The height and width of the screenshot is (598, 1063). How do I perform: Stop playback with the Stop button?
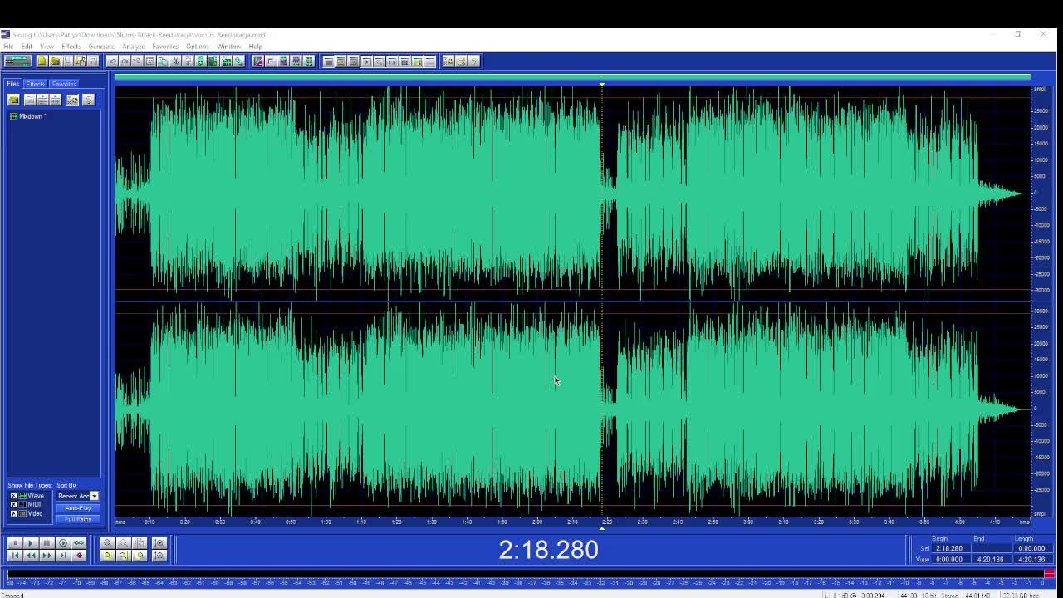tap(15, 543)
